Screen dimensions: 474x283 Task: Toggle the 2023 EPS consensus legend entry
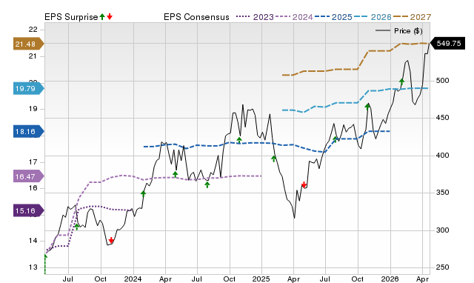255,17
